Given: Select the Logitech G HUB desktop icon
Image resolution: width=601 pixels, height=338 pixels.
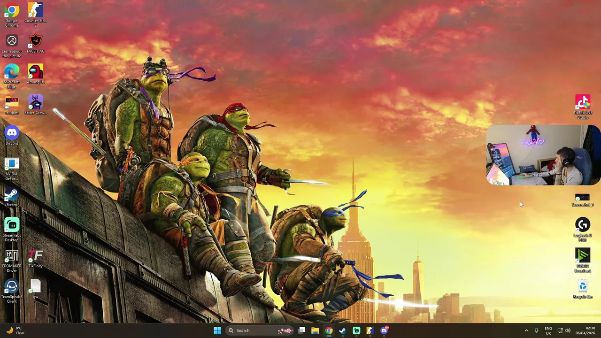Looking at the screenshot, I should click(x=583, y=230).
